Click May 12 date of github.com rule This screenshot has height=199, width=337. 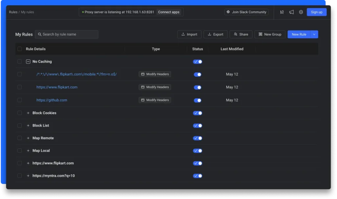[232, 100]
